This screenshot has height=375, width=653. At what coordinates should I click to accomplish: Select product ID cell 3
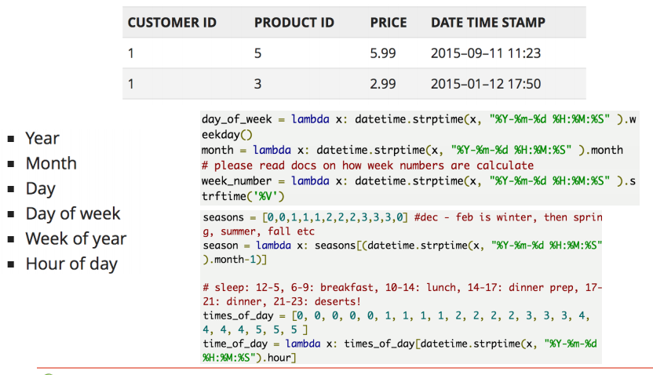(257, 84)
